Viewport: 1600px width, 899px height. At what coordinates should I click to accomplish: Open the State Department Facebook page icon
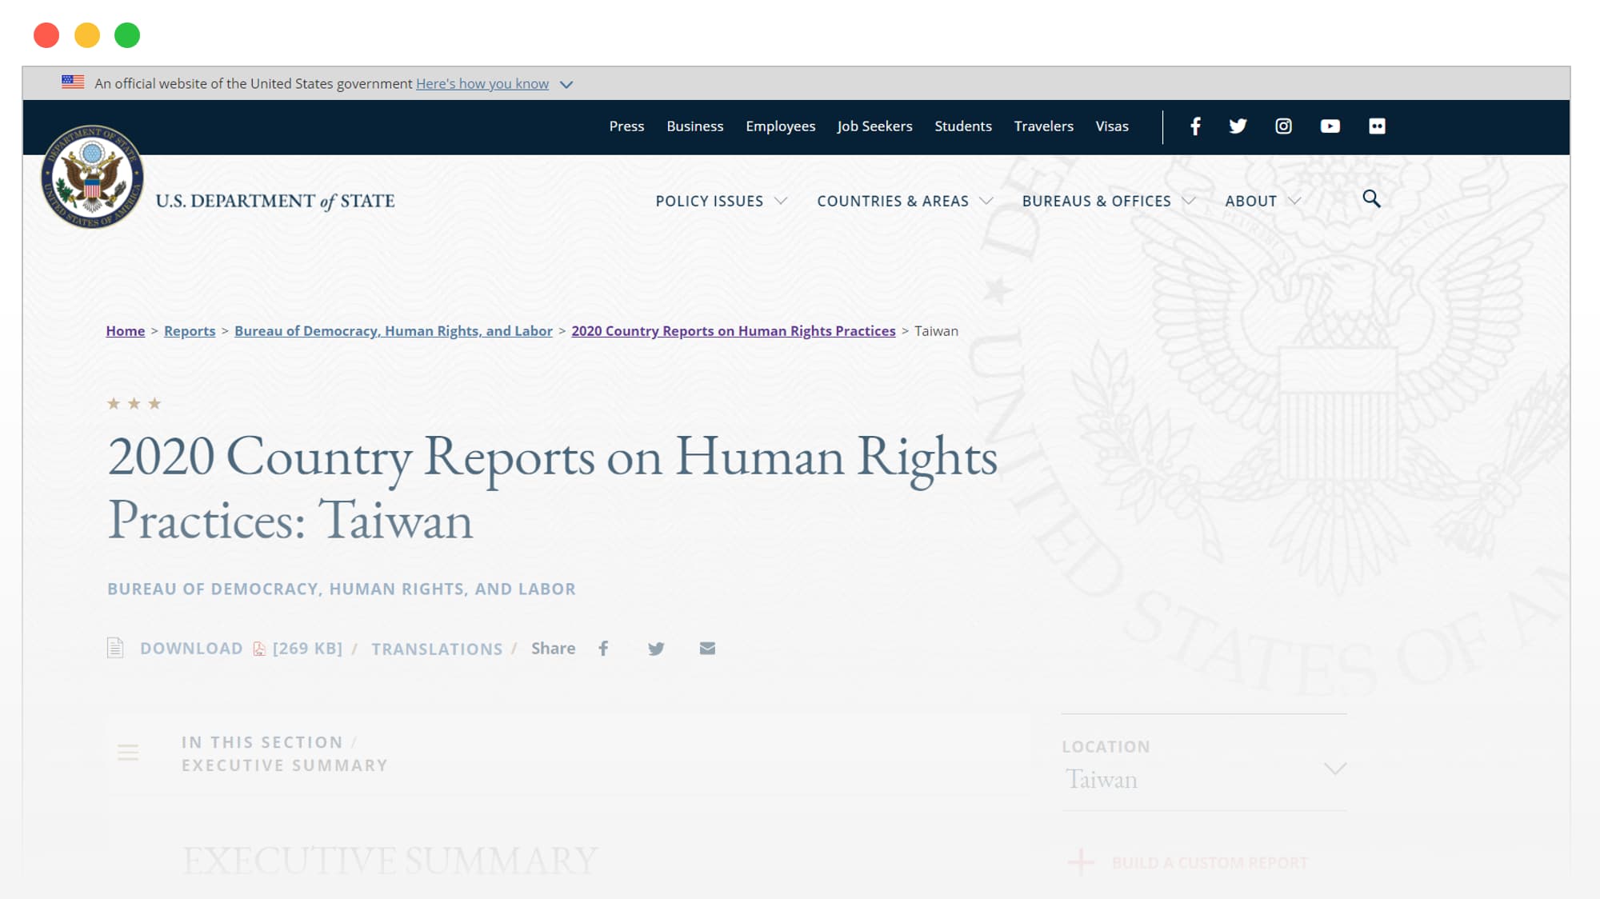(x=1195, y=126)
